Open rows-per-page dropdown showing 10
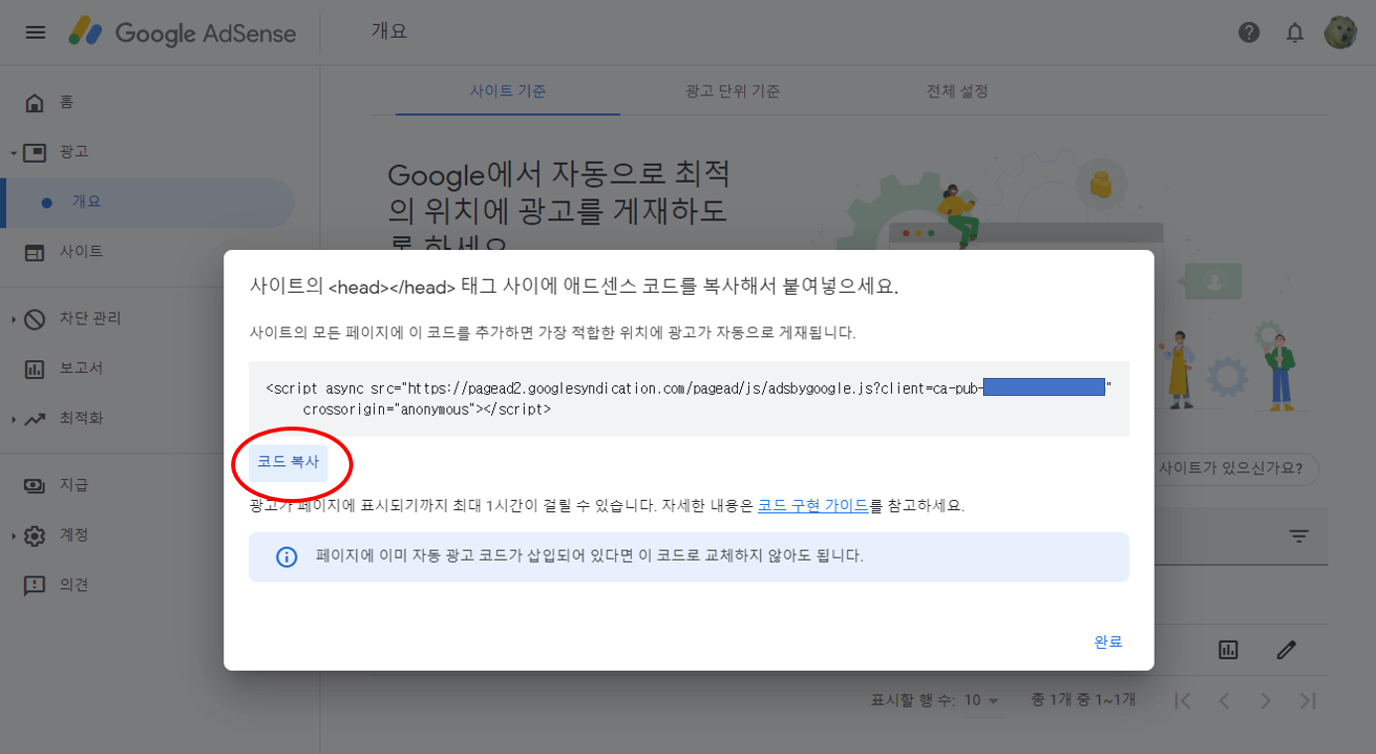The image size is (1376, 754). click(981, 700)
